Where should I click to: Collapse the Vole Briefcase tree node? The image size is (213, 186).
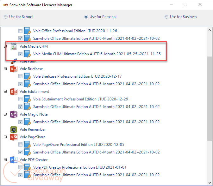click(5, 69)
